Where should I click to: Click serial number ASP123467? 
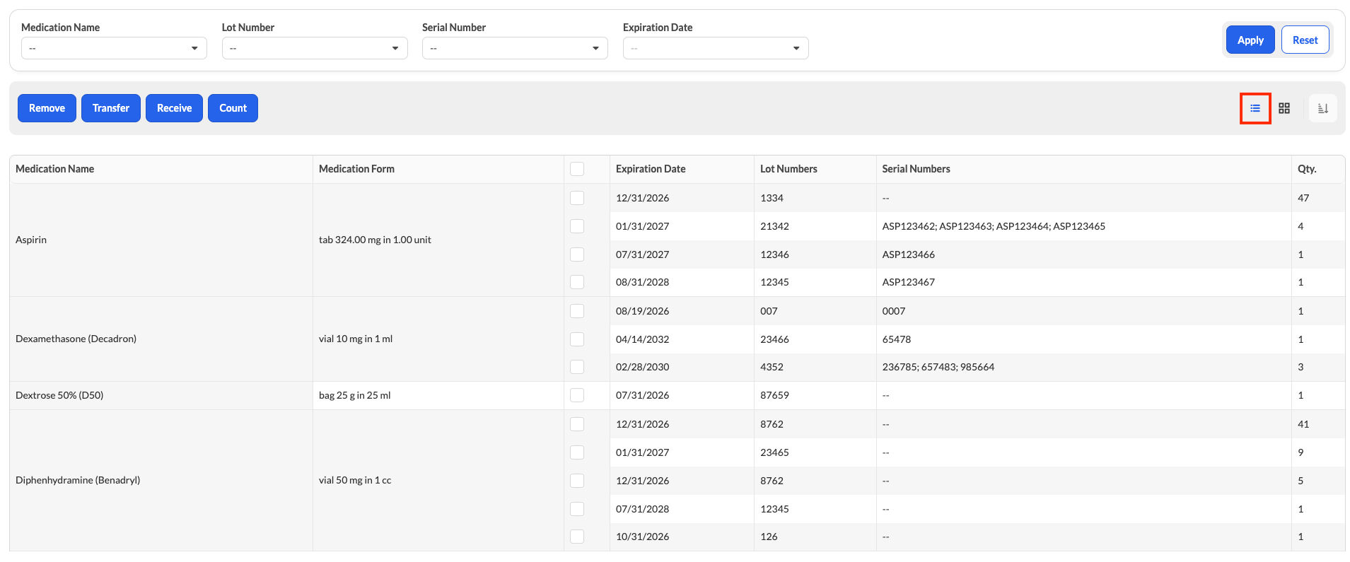pos(908,282)
